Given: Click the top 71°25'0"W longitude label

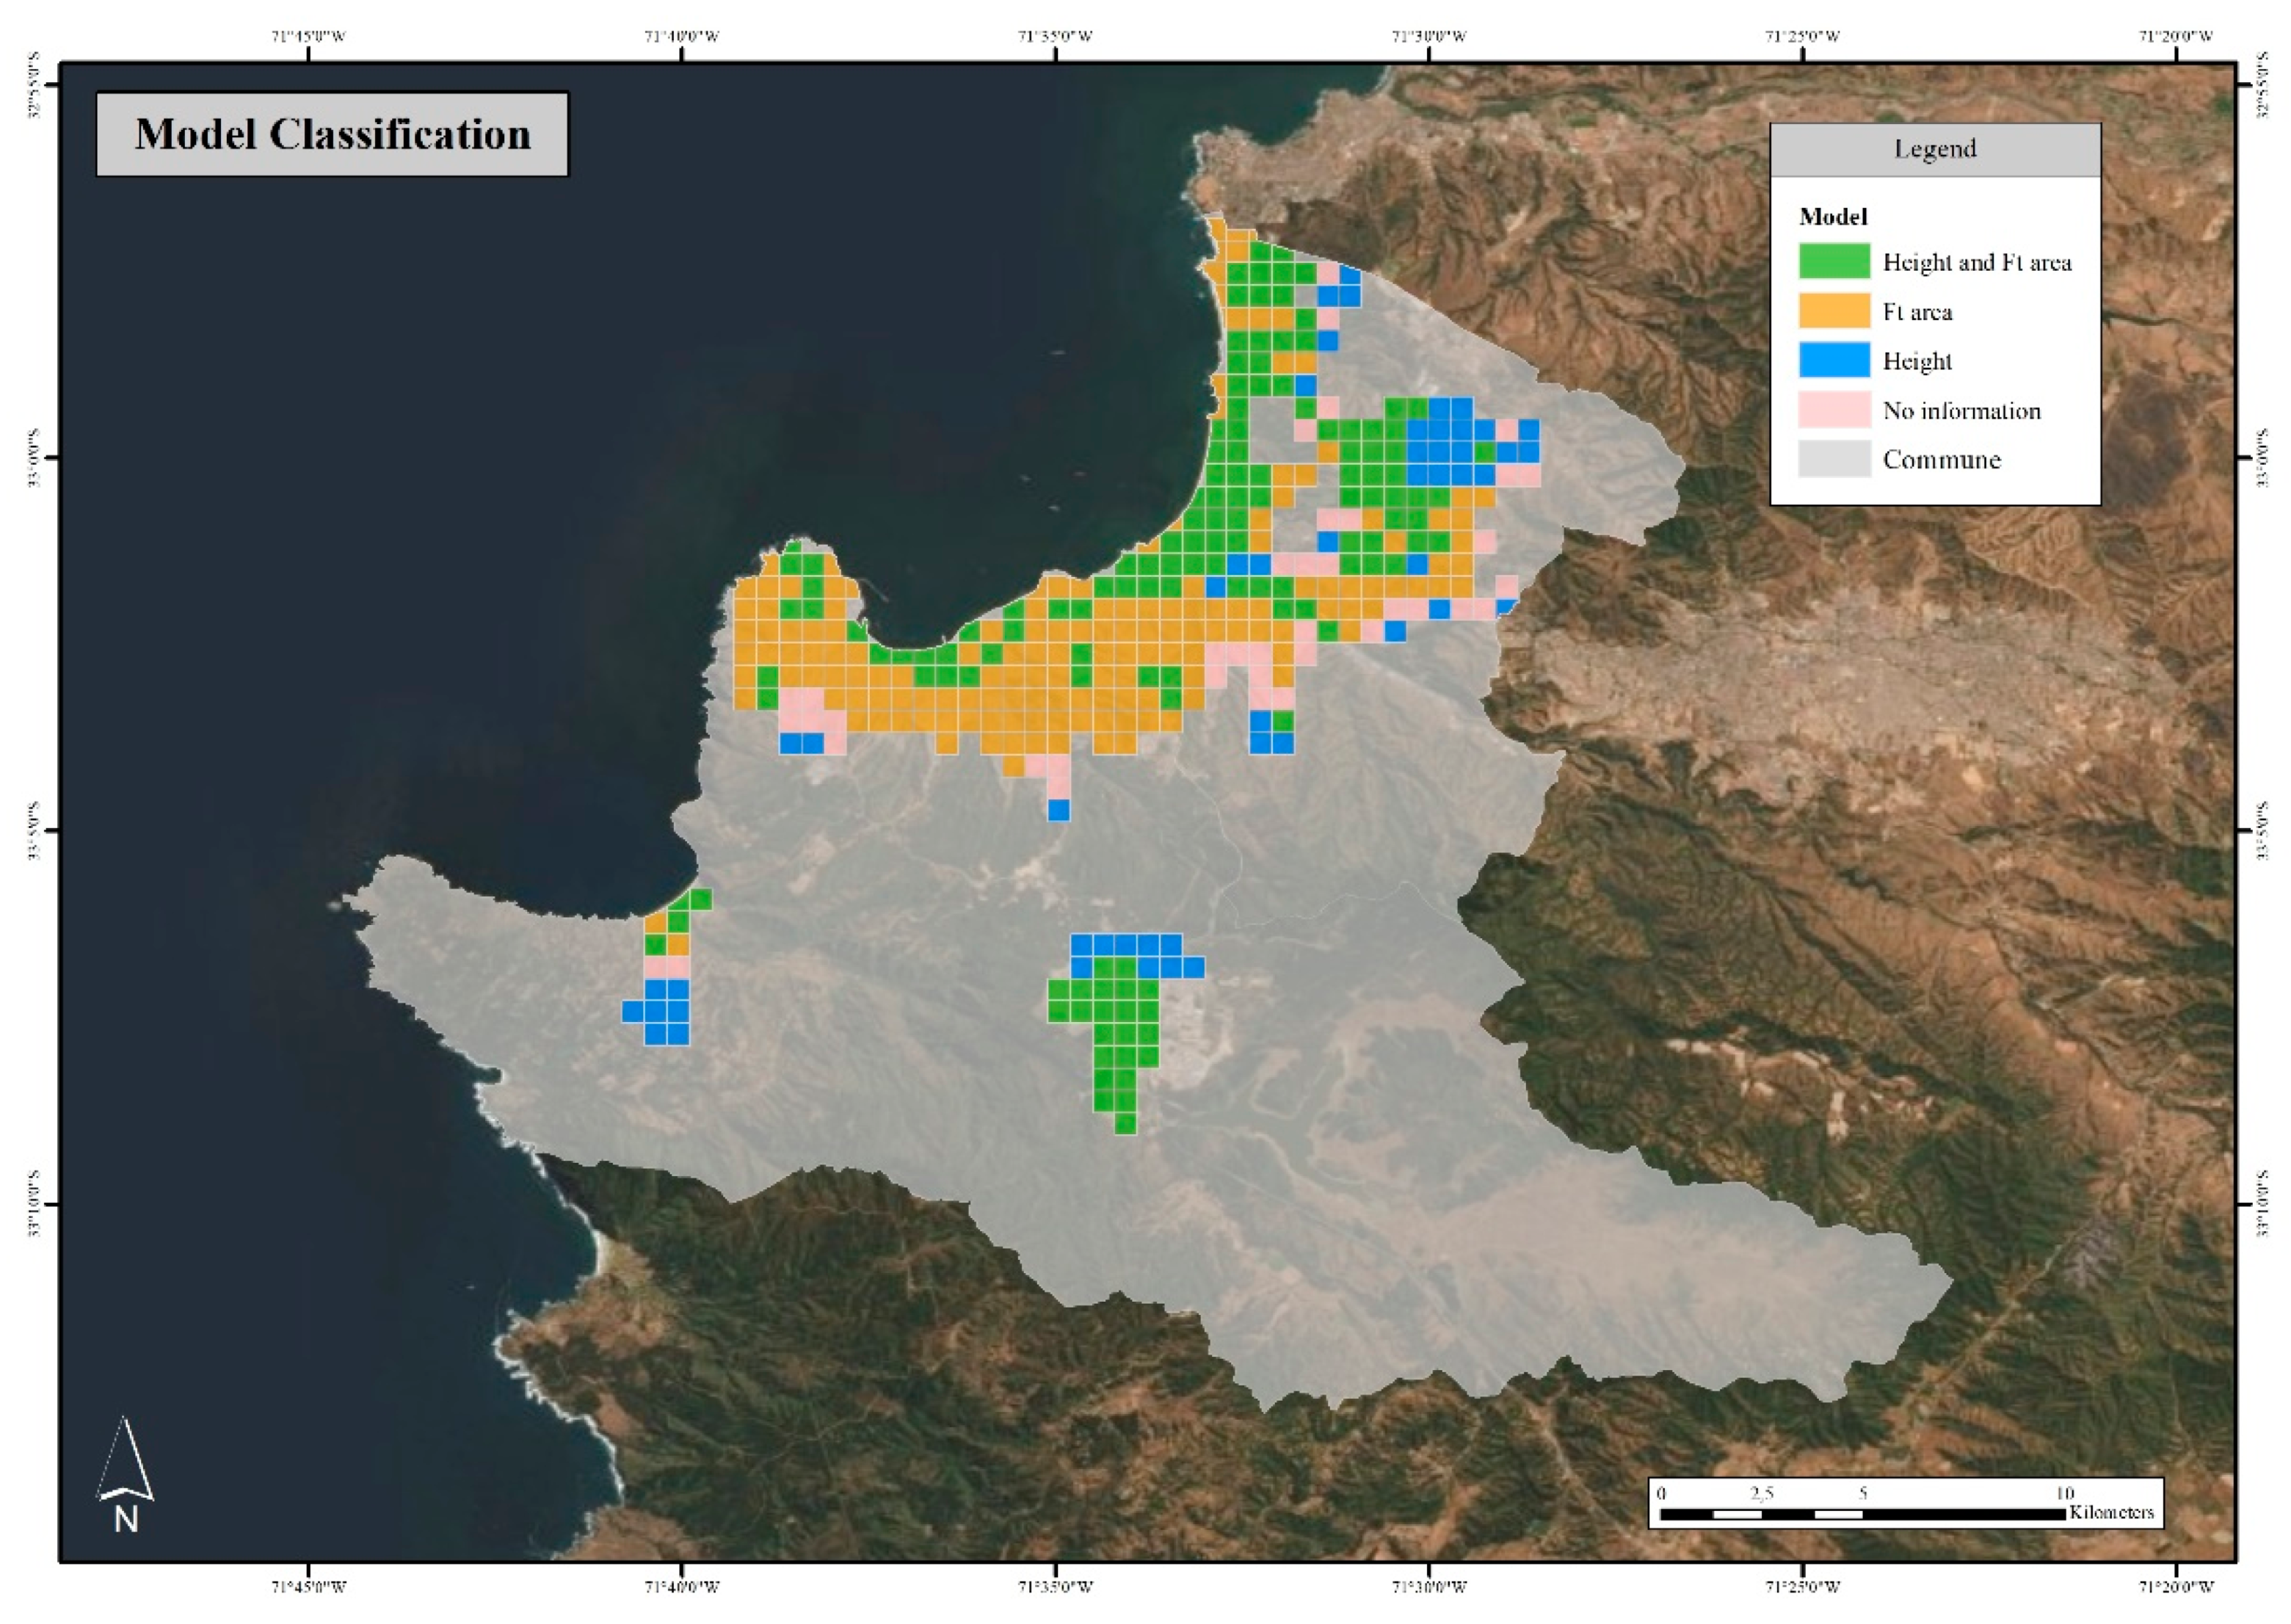Looking at the screenshot, I should pyautogui.click(x=1802, y=37).
